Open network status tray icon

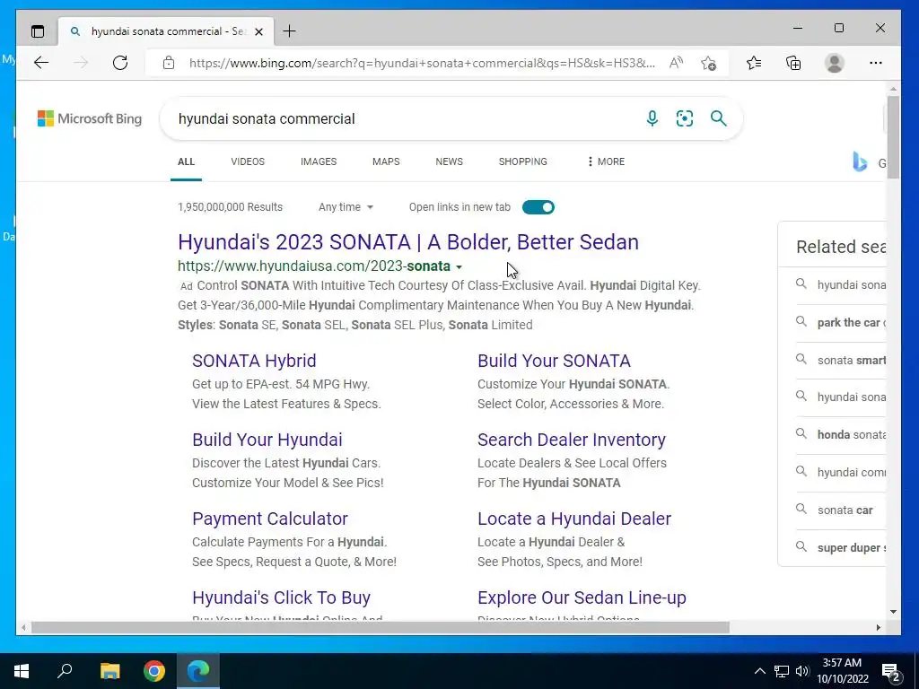pyautogui.click(x=782, y=671)
